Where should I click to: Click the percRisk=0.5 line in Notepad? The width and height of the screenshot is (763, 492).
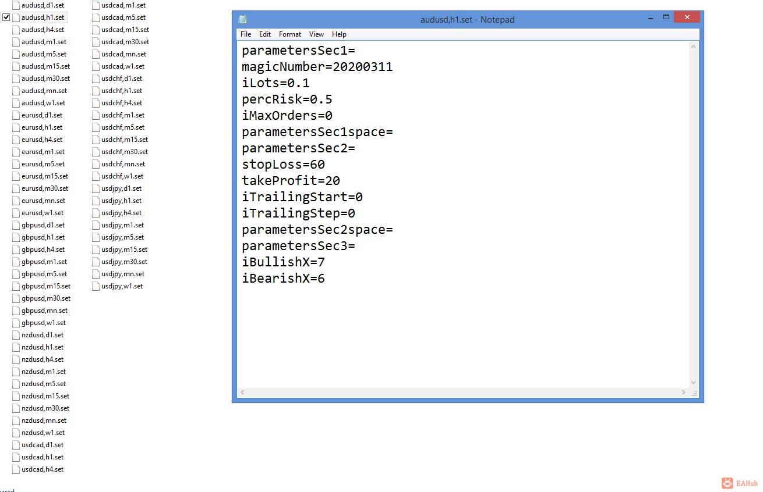pyautogui.click(x=287, y=99)
